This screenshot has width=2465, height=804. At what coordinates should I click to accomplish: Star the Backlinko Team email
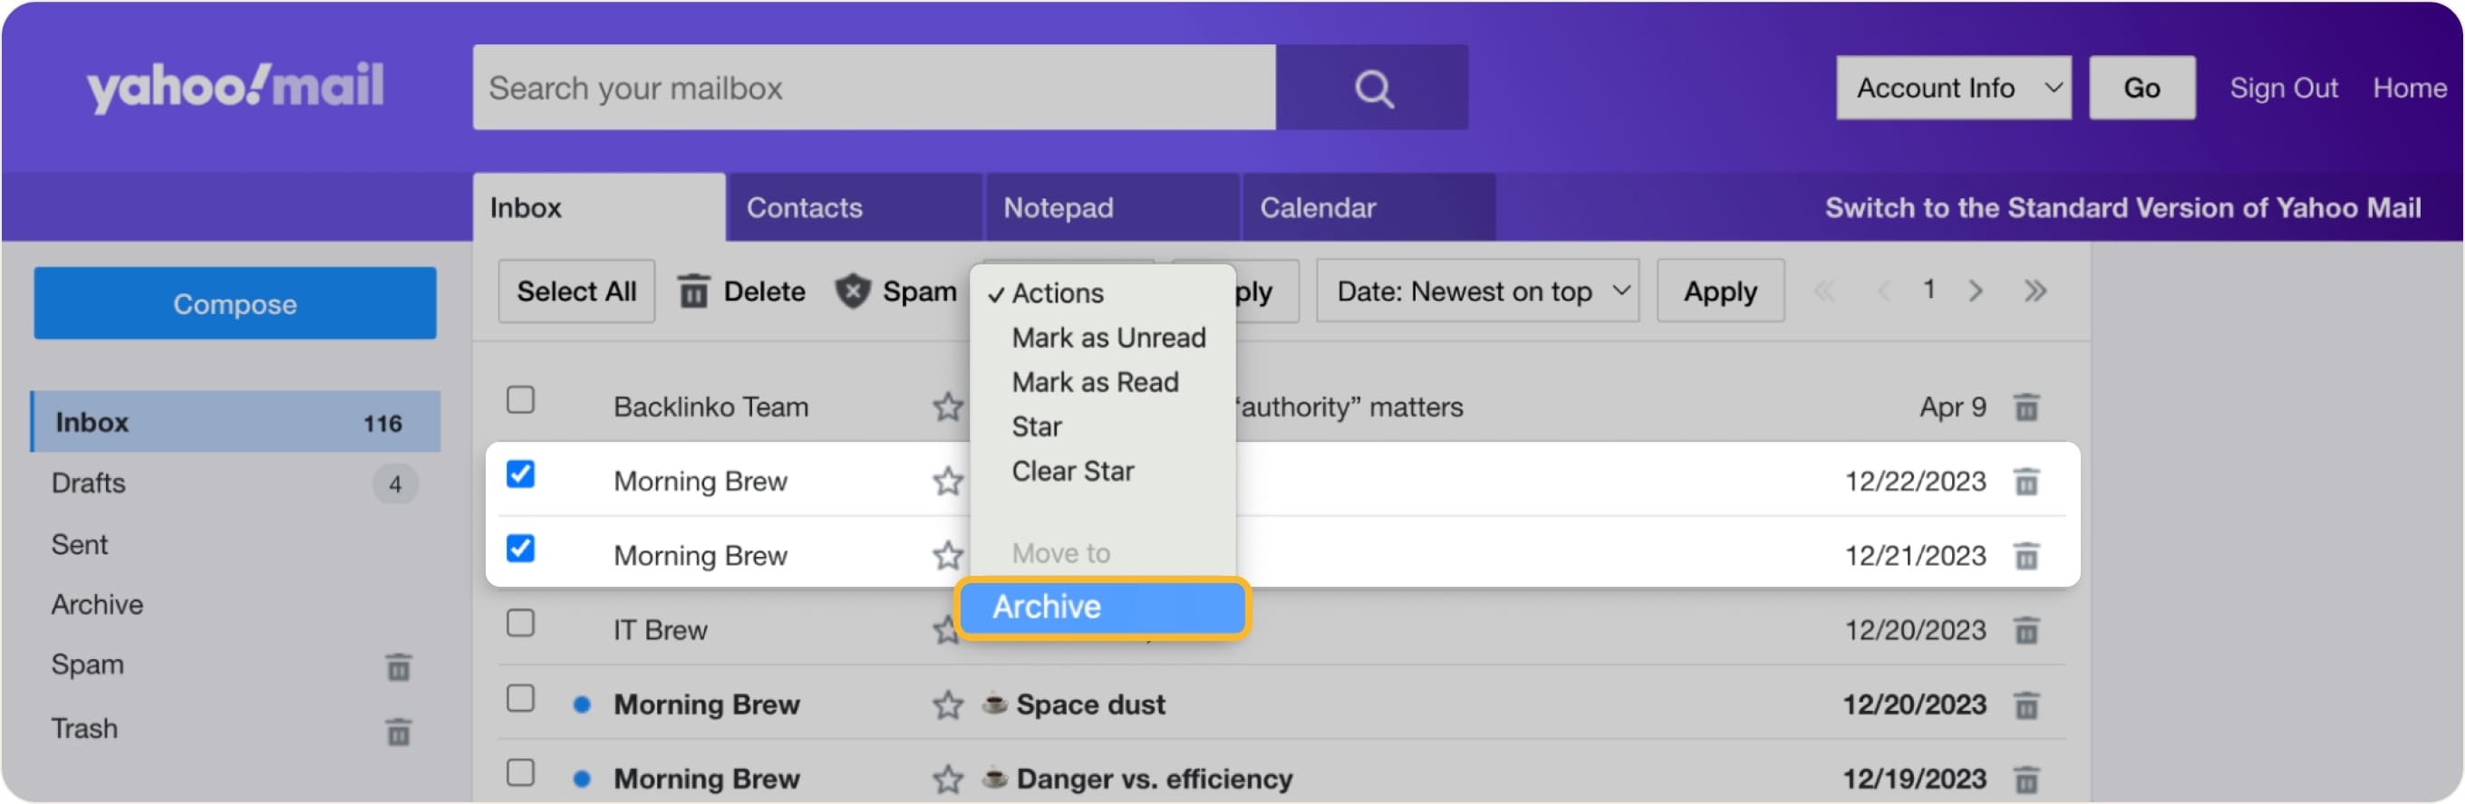[x=947, y=407]
